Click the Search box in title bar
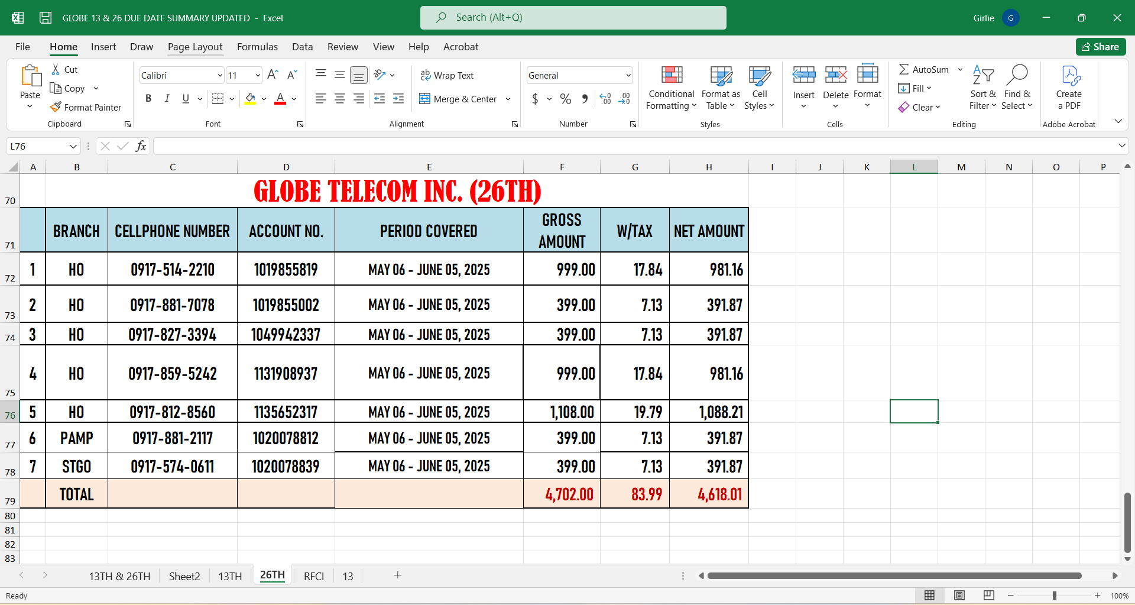1135x605 pixels. coord(573,18)
